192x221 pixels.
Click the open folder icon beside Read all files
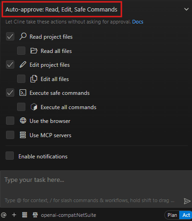coord(34,51)
